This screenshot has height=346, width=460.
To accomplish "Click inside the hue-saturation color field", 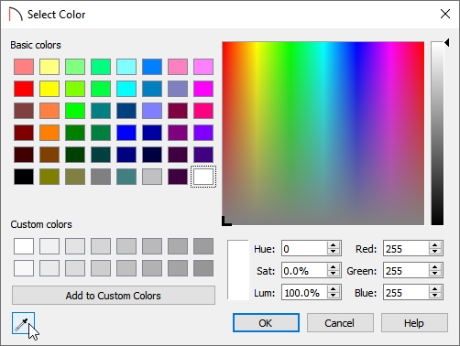I will click(323, 134).
